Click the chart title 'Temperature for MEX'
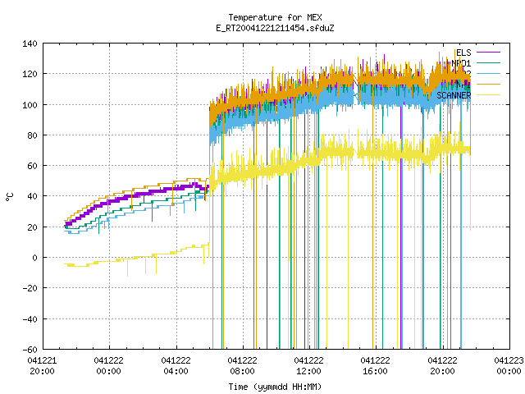The height and width of the screenshot is (394, 525). pos(275,17)
